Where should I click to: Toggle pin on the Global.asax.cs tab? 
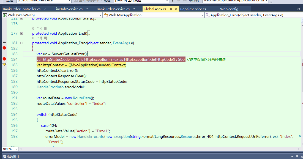tap(171, 9)
